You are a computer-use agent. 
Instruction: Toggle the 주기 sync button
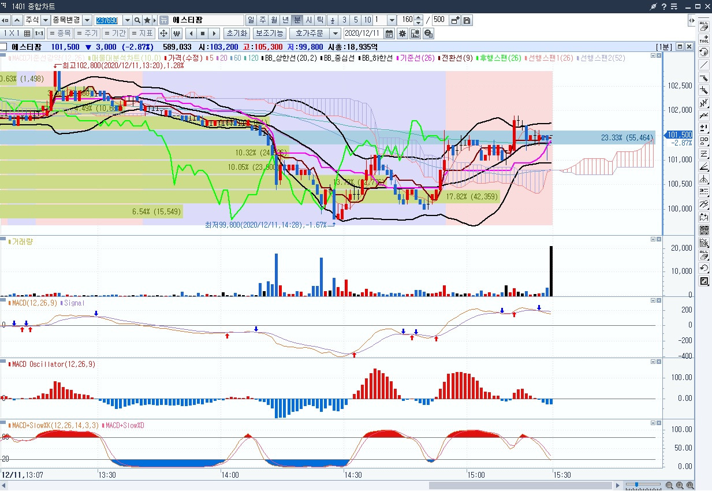pos(87,34)
